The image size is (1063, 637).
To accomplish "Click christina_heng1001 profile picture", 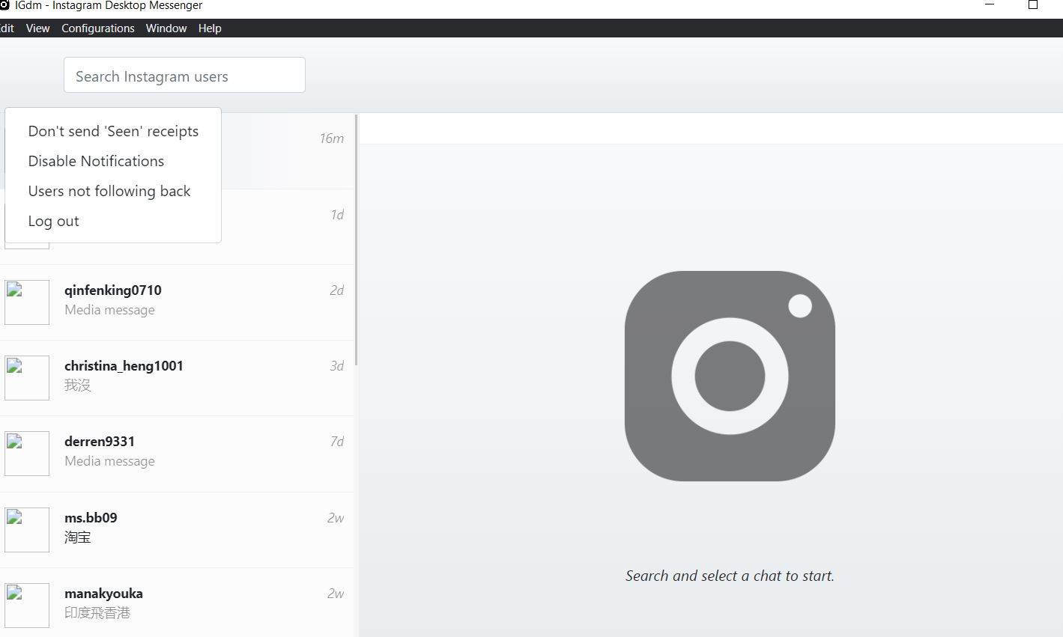I will [27, 378].
